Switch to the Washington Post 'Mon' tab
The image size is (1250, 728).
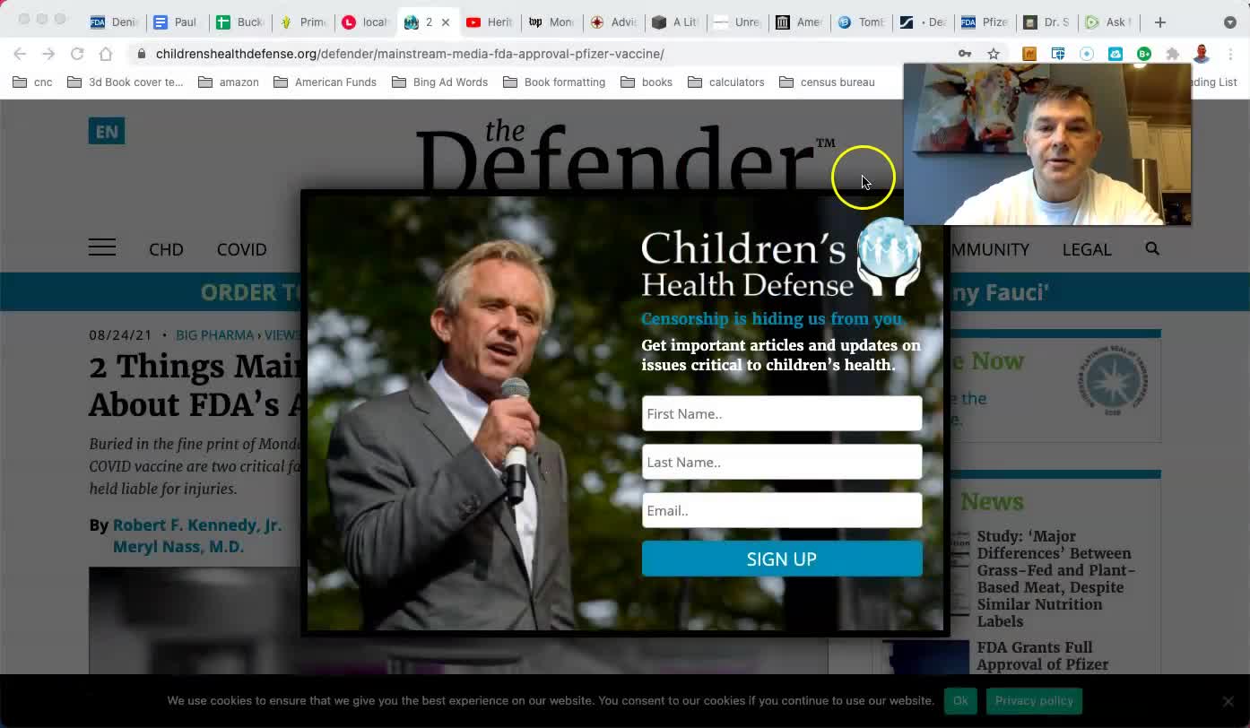[x=552, y=22]
